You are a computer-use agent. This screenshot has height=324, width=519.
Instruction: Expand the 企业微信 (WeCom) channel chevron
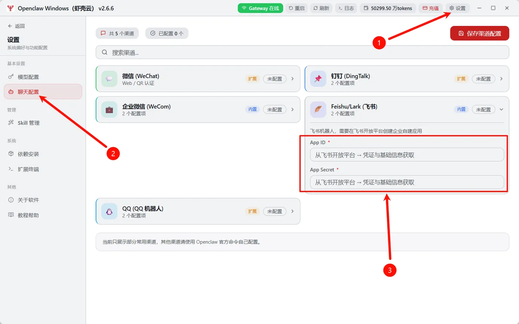pyautogui.click(x=292, y=110)
